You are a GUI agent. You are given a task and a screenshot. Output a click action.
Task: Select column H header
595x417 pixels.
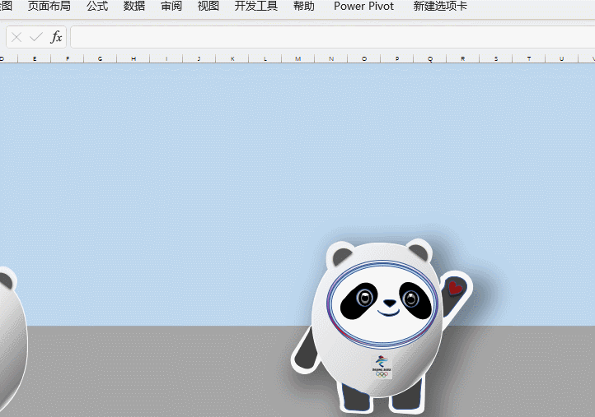(133, 58)
